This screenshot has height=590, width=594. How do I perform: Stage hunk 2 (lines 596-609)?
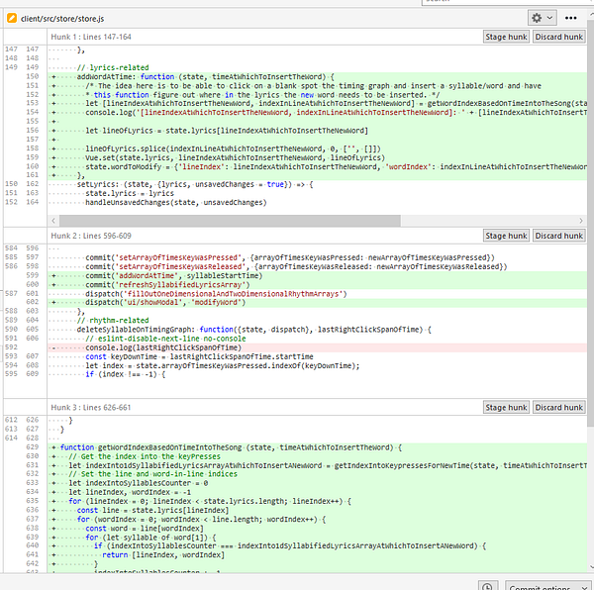tap(505, 236)
